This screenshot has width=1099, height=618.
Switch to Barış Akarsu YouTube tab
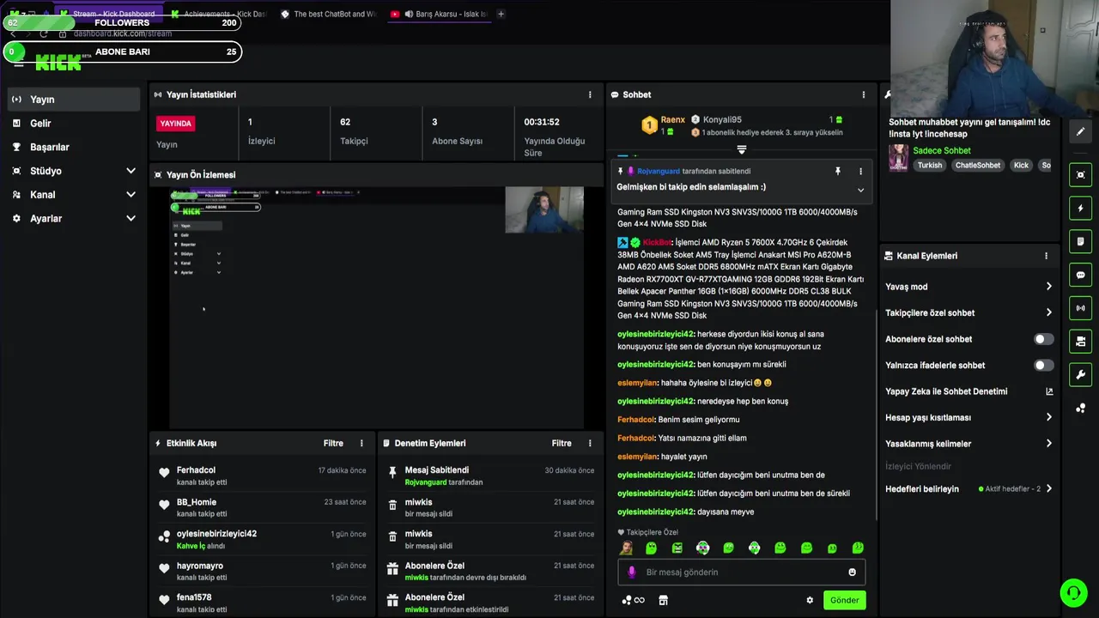440,14
